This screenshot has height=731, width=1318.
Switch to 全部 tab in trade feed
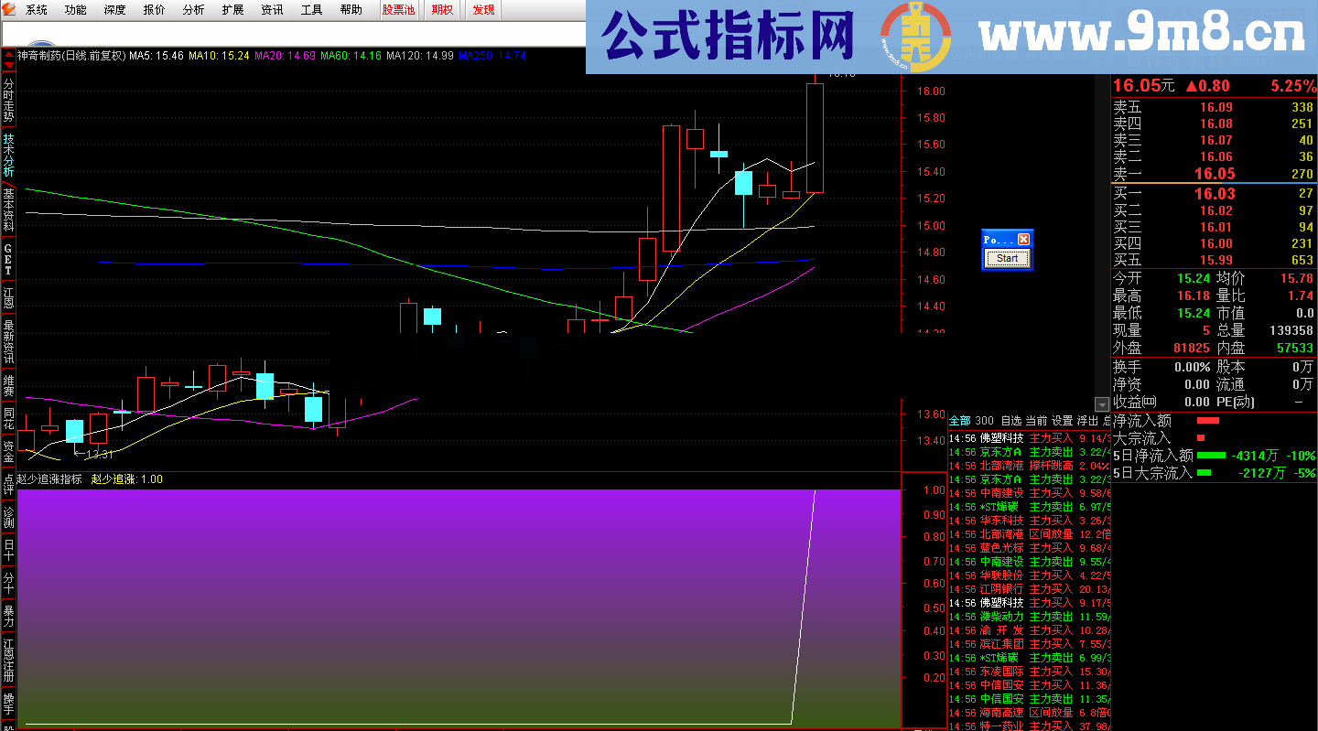pos(959,421)
